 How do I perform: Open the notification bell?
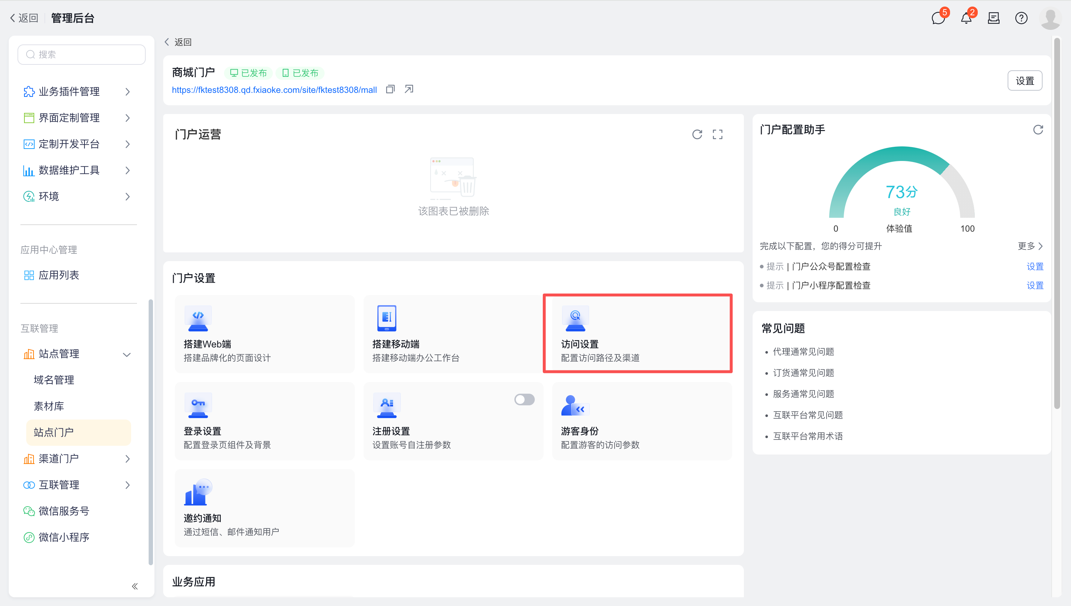coord(966,18)
